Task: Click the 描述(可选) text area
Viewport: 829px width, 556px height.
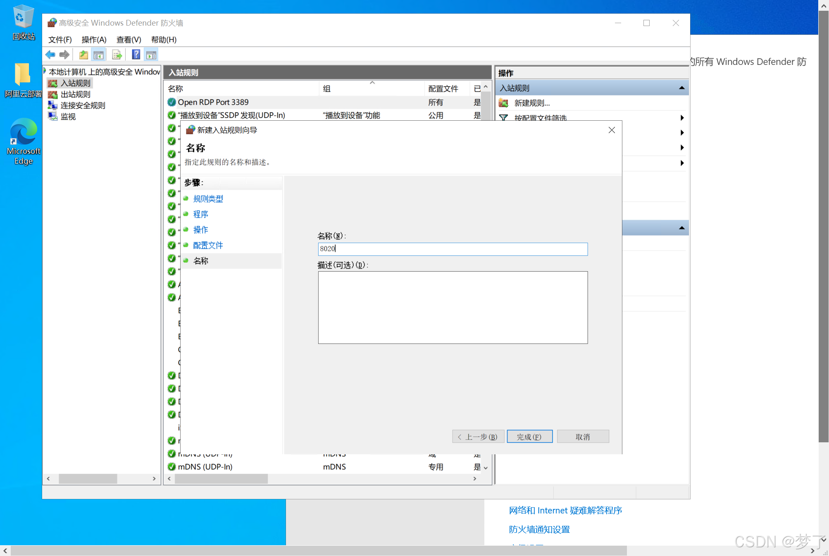Action: click(x=453, y=307)
